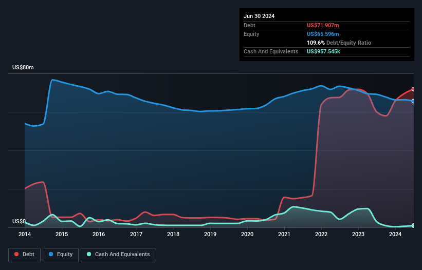422x270 pixels.
Task: Click the US$80m y-axis label
Action: 23,67
